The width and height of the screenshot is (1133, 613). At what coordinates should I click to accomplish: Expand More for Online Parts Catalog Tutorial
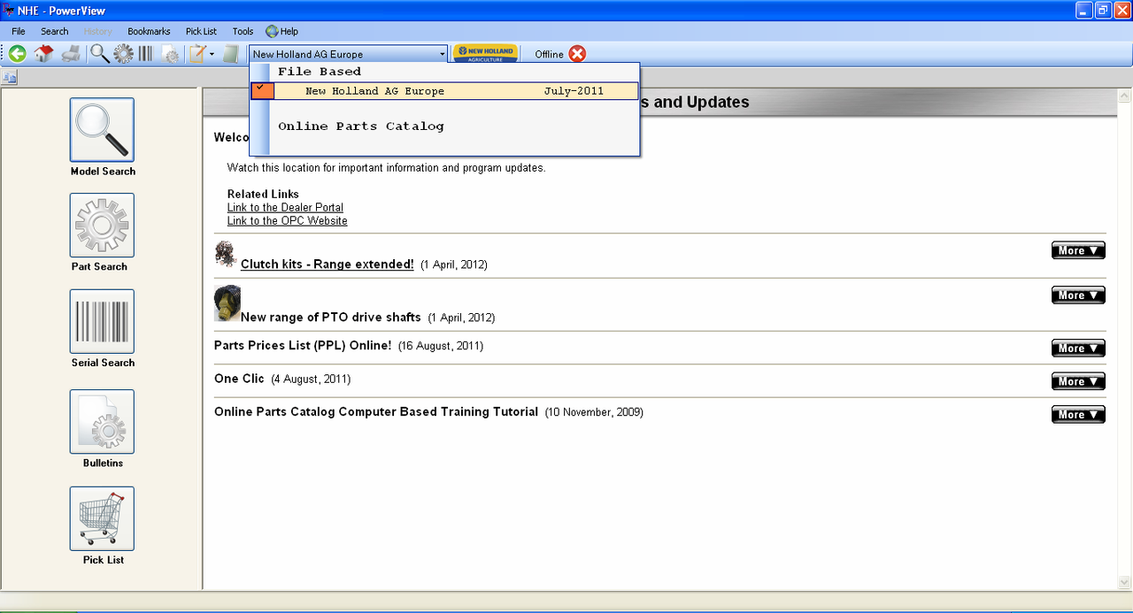tap(1078, 414)
